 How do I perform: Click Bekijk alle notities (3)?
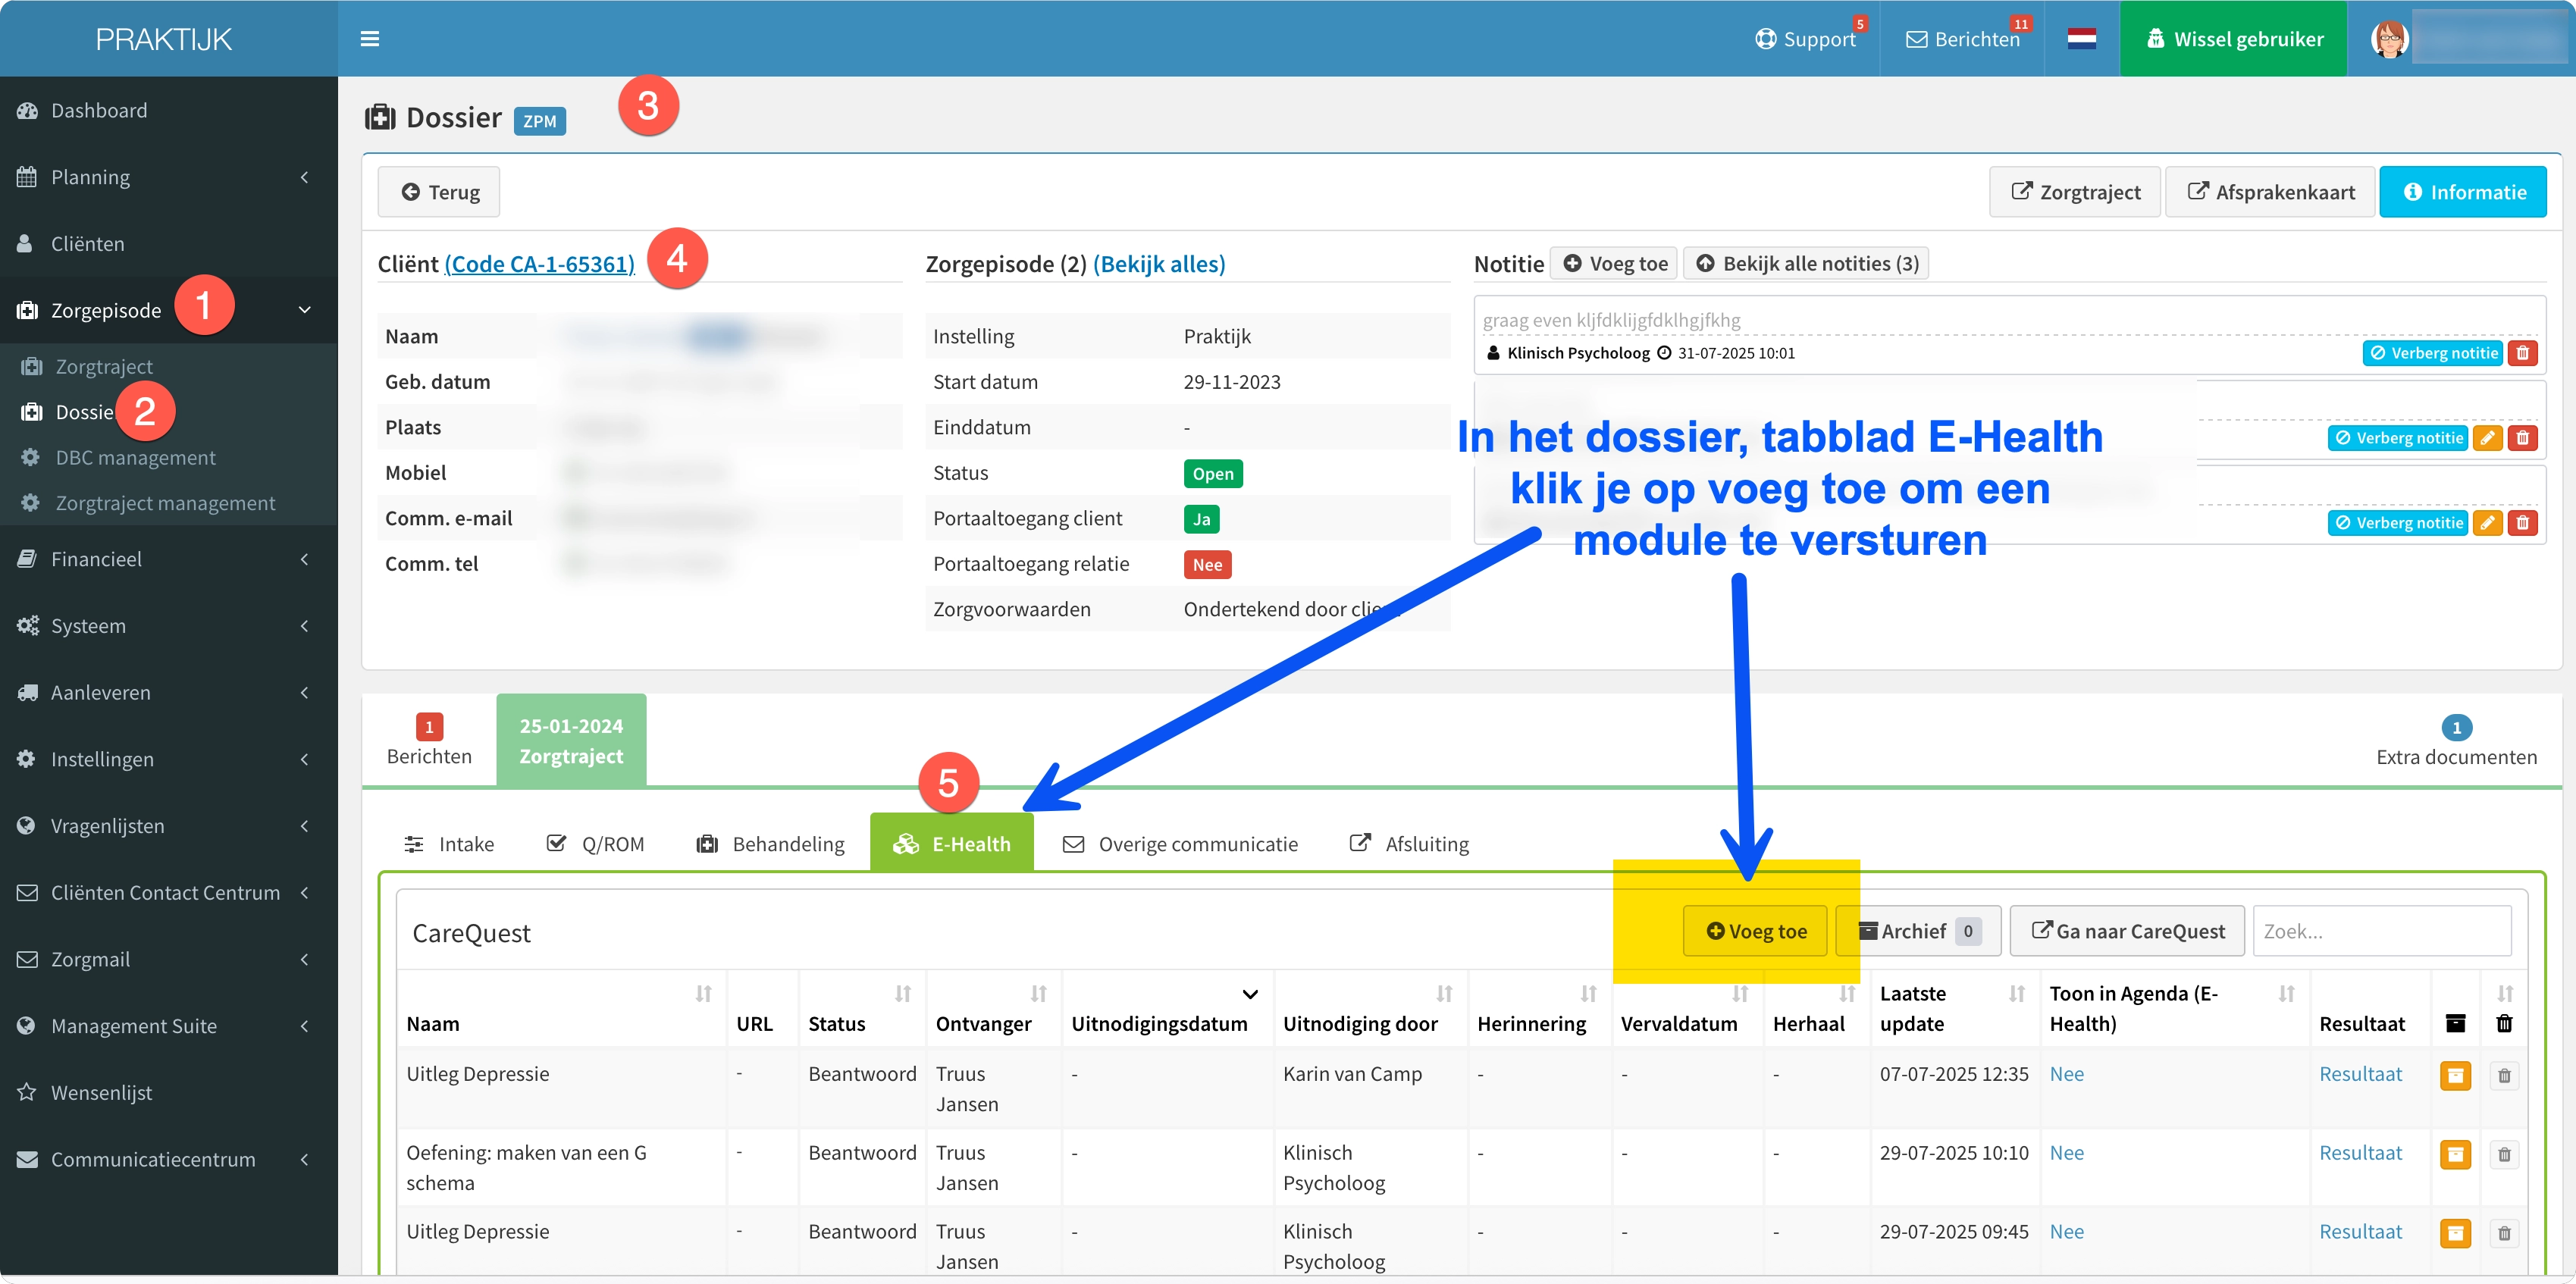pos(1807,263)
